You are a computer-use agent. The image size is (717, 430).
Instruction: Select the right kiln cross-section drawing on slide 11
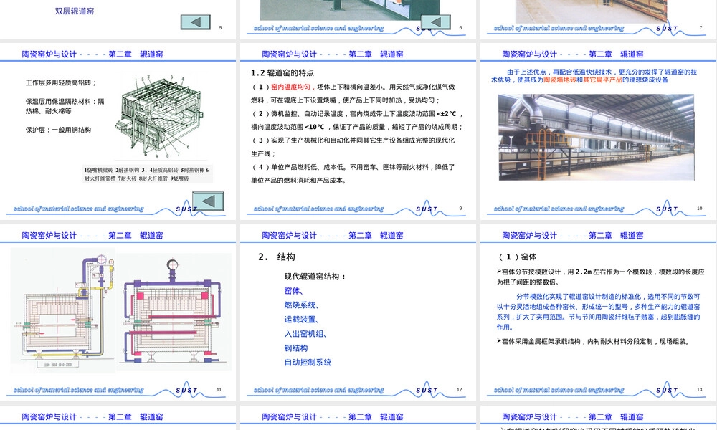tap(174, 312)
